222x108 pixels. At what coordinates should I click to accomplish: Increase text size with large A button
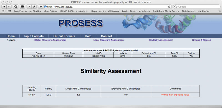point(34,6)
